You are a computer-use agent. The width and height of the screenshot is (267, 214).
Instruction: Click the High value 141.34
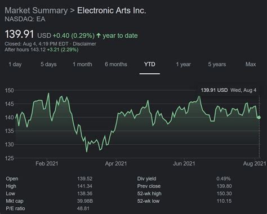[x=84, y=186]
